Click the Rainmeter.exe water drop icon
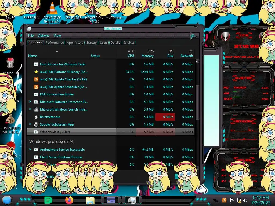The width and height of the screenshot is (275, 206). pyautogui.click(x=36, y=117)
